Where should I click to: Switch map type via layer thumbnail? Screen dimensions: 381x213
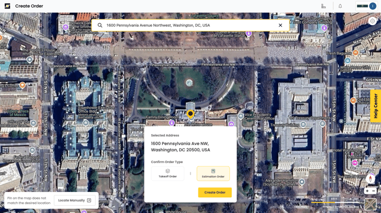(370, 205)
